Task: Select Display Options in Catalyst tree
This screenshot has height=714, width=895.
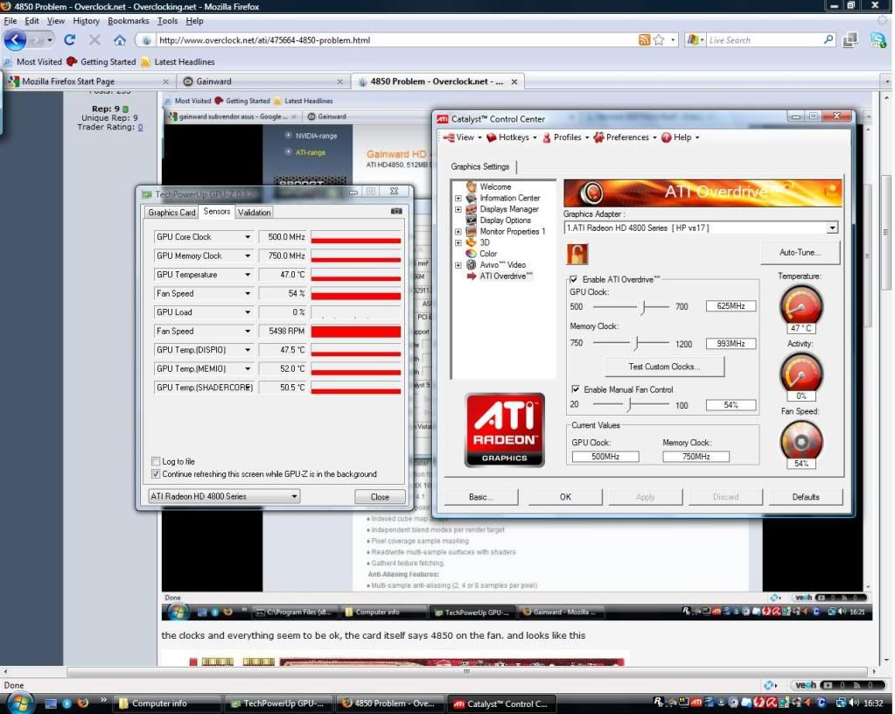Action: pyautogui.click(x=505, y=220)
